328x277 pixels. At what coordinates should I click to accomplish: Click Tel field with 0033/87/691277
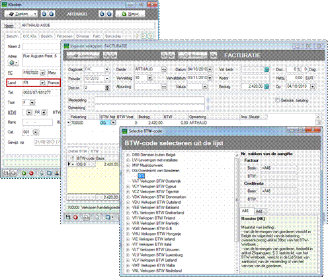42,92
